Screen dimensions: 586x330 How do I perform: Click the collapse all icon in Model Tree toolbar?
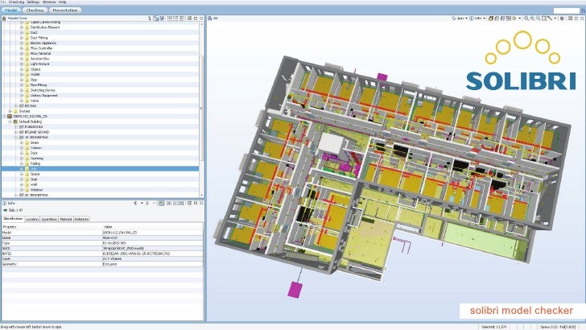point(175,18)
